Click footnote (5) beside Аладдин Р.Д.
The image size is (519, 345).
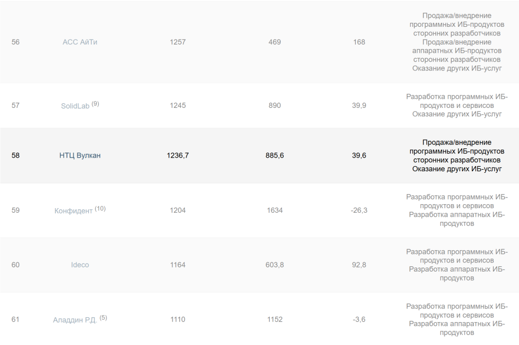point(103,318)
